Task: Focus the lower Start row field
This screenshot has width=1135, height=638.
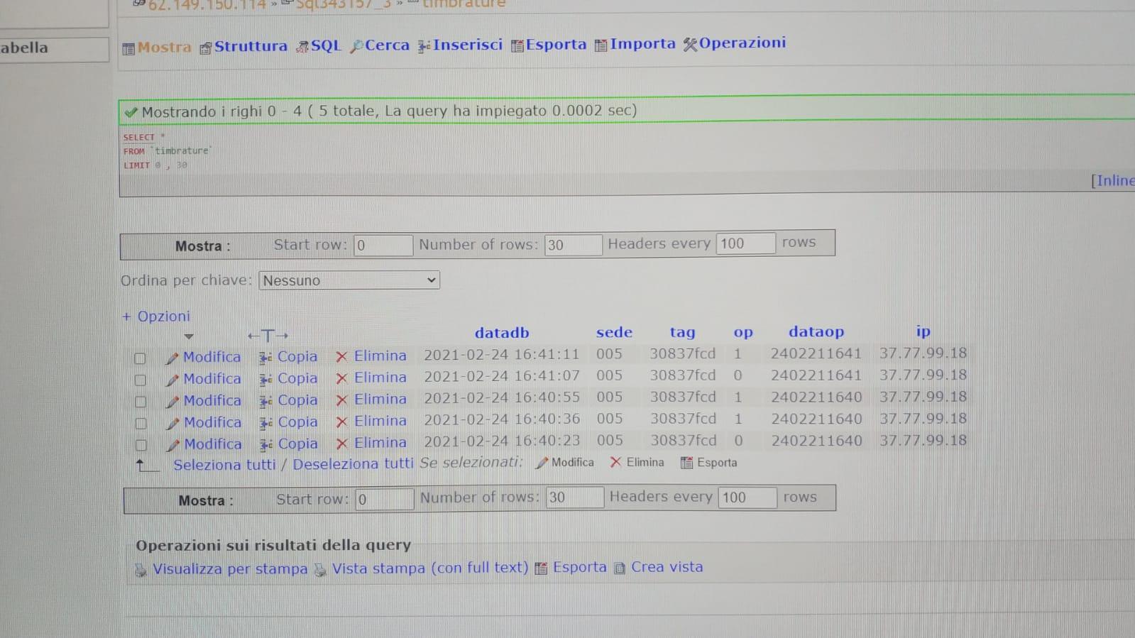Action: point(385,500)
